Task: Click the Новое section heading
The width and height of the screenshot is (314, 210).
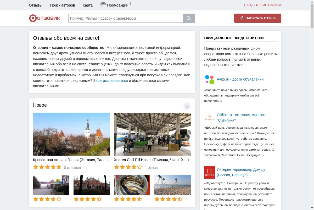Action: click(40, 105)
